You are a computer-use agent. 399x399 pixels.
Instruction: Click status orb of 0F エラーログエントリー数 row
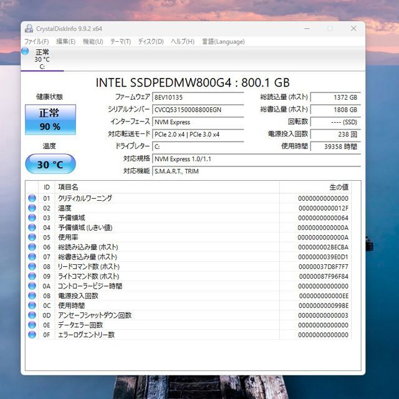click(x=32, y=335)
